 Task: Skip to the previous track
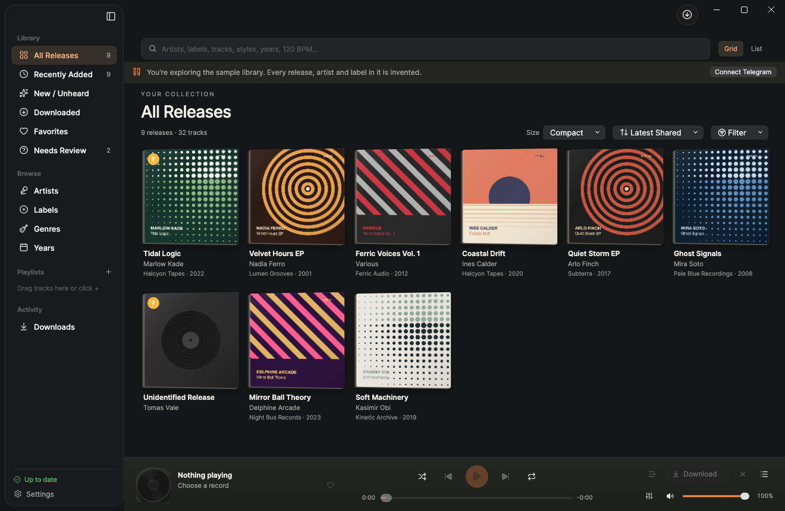click(448, 477)
